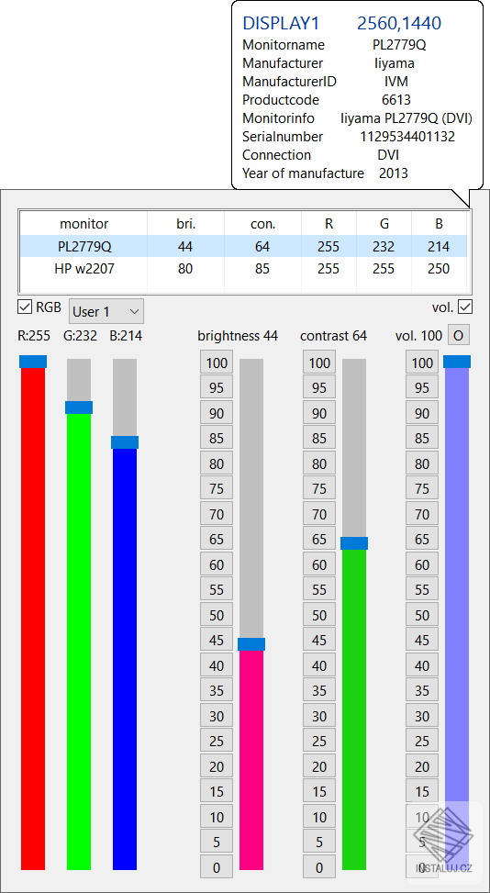
Task: Set volume to 100 preset button
Action: click(x=422, y=363)
